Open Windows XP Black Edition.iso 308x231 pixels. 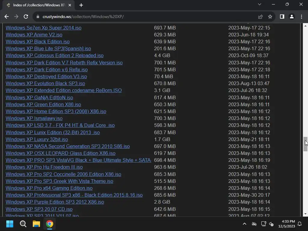(x=38, y=42)
